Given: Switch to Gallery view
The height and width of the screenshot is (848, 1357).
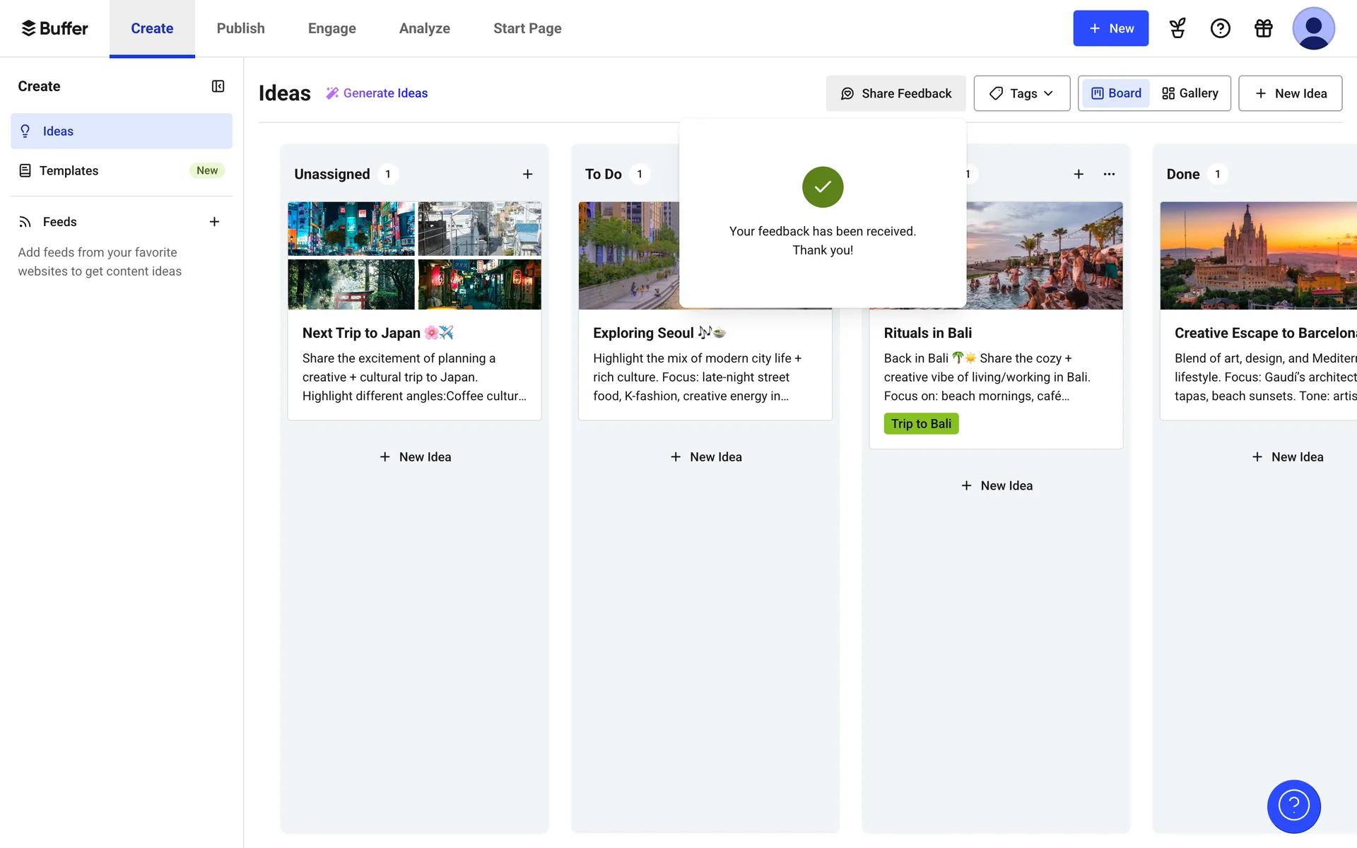Looking at the screenshot, I should [1190, 93].
